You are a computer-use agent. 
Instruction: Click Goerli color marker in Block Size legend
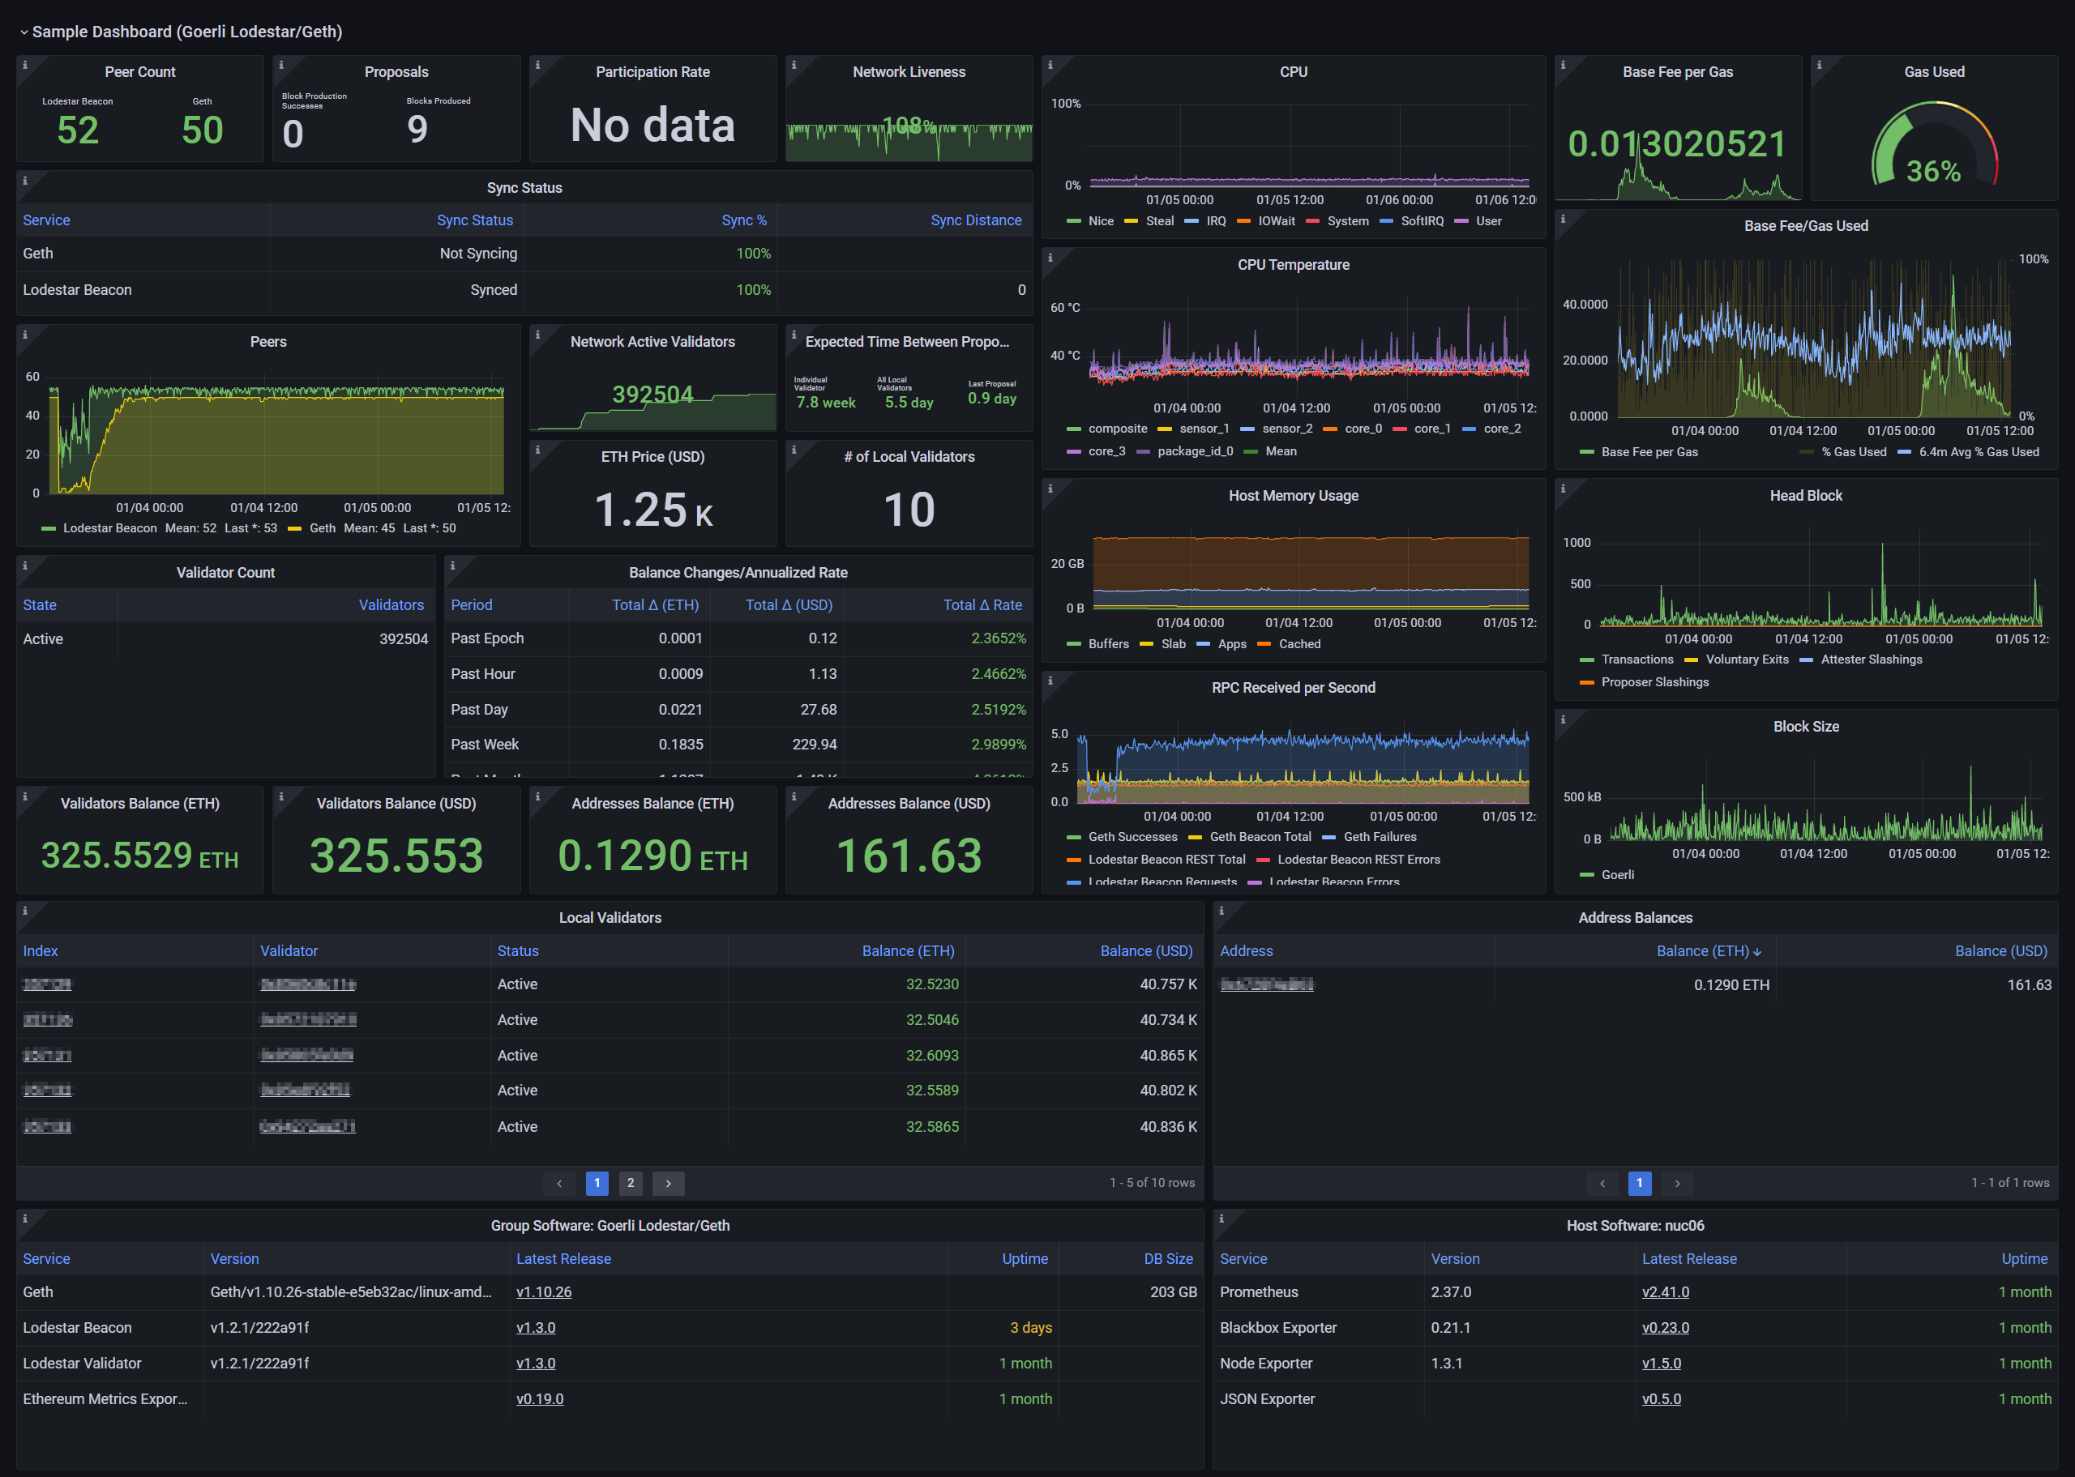pyautogui.click(x=1587, y=876)
